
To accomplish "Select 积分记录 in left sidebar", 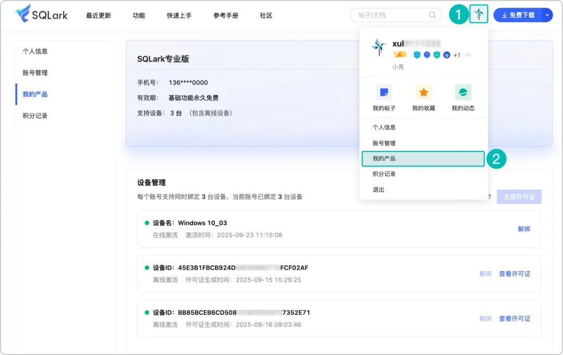I will [x=35, y=116].
